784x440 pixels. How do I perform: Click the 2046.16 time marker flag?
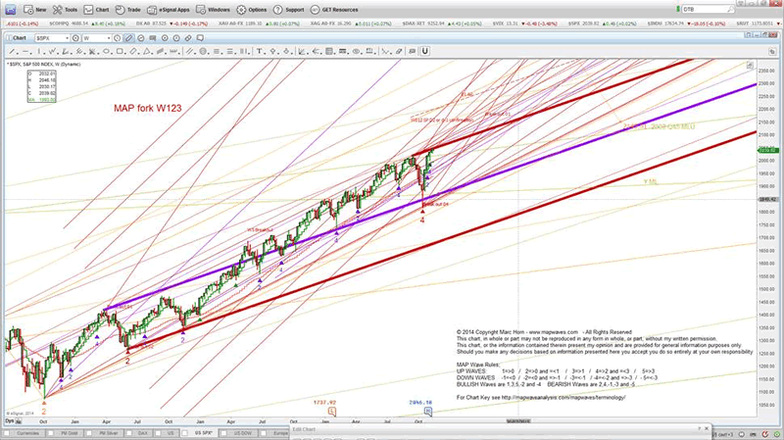click(x=428, y=411)
